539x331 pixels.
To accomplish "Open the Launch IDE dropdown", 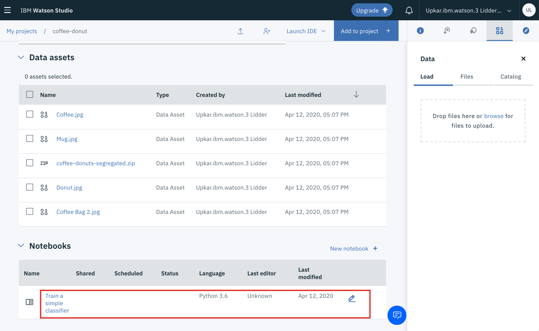I will pos(306,31).
